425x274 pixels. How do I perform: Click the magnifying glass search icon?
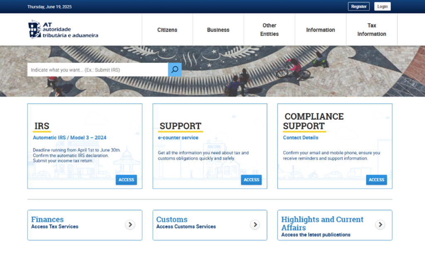pyautogui.click(x=175, y=70)
